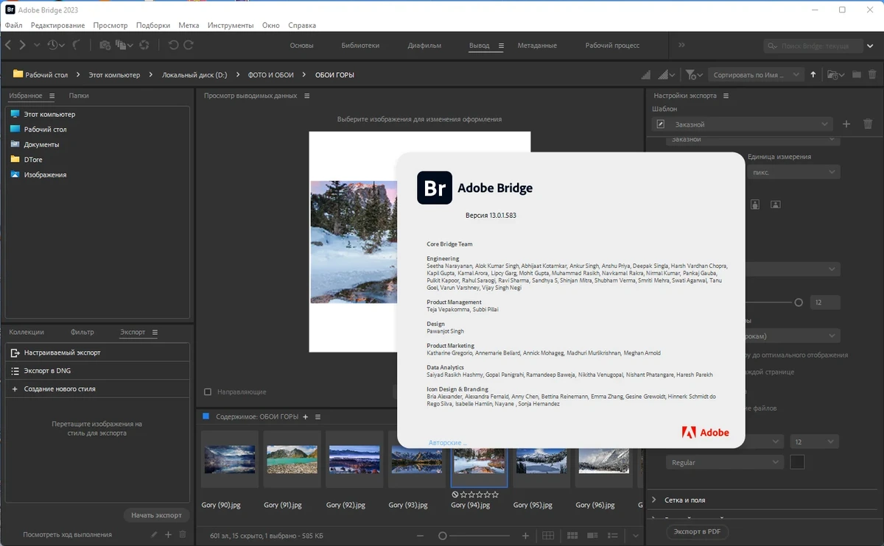The width and height of the screenshot is (884, 546).
Task: Switch to the Папки tab
Action: (x=79, y=96)
